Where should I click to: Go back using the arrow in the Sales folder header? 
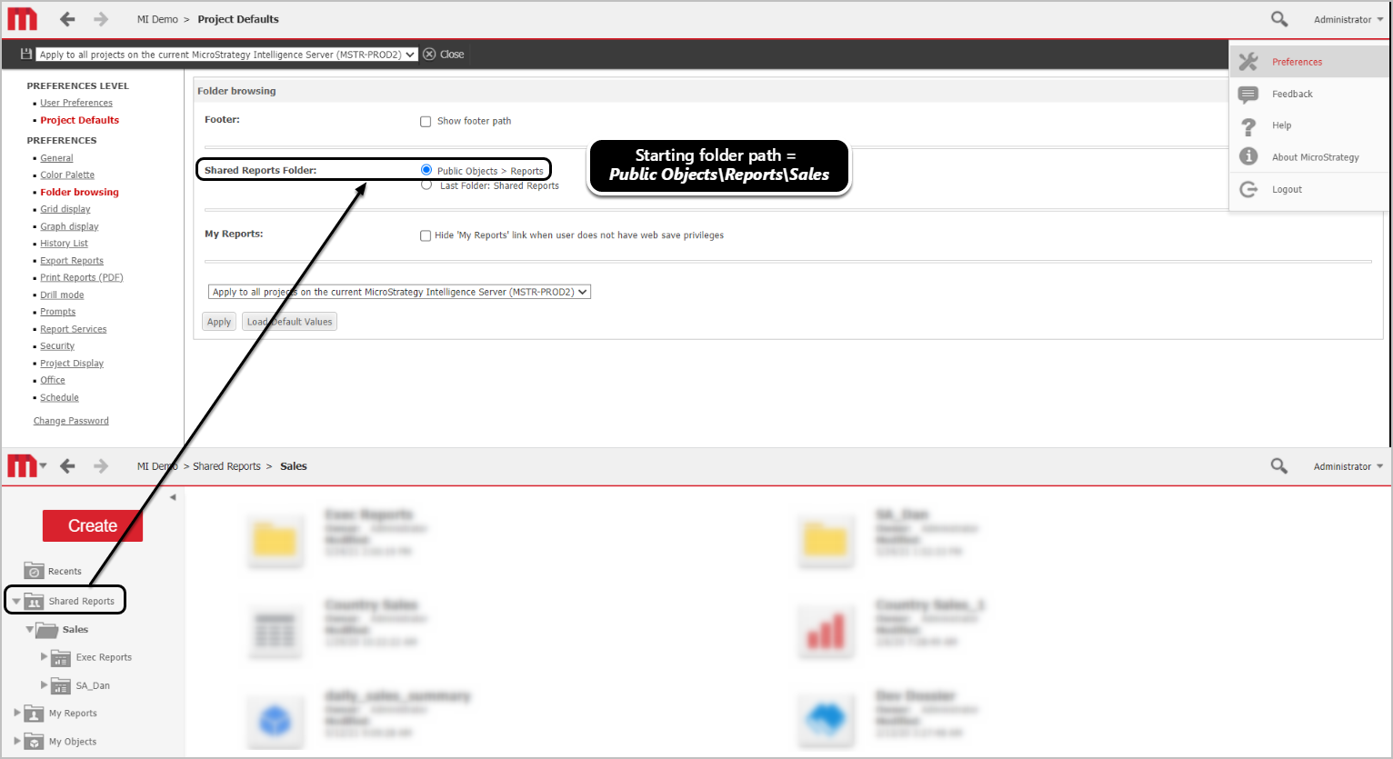[67, 466]
